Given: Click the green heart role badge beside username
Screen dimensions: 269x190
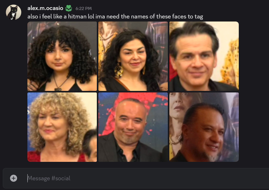Looking at the screenshot, I should 69,8.
